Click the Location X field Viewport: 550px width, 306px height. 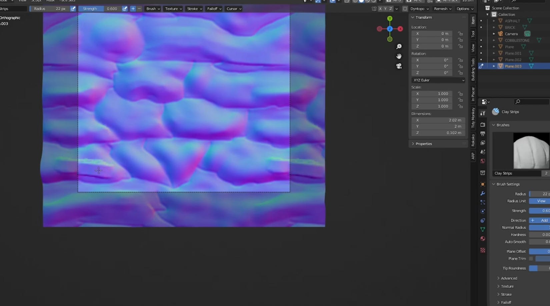tap(432, 34)
